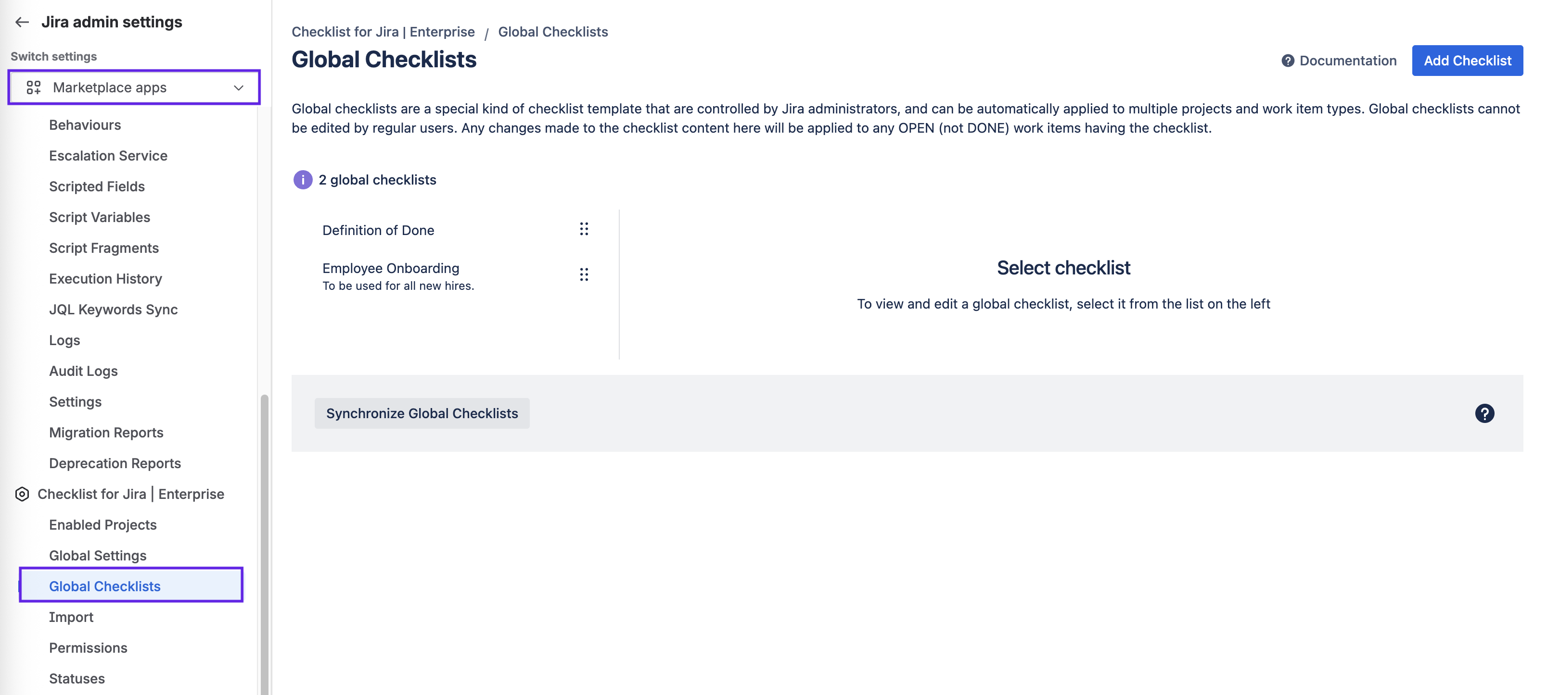
Task: Expand the Marketplace apps chevron dropdown
Action: coord(238,87)
